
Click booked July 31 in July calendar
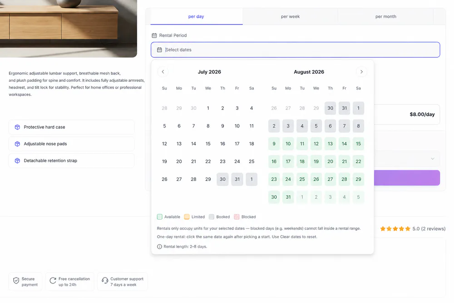pyautogui.click(x=237, y=179)
